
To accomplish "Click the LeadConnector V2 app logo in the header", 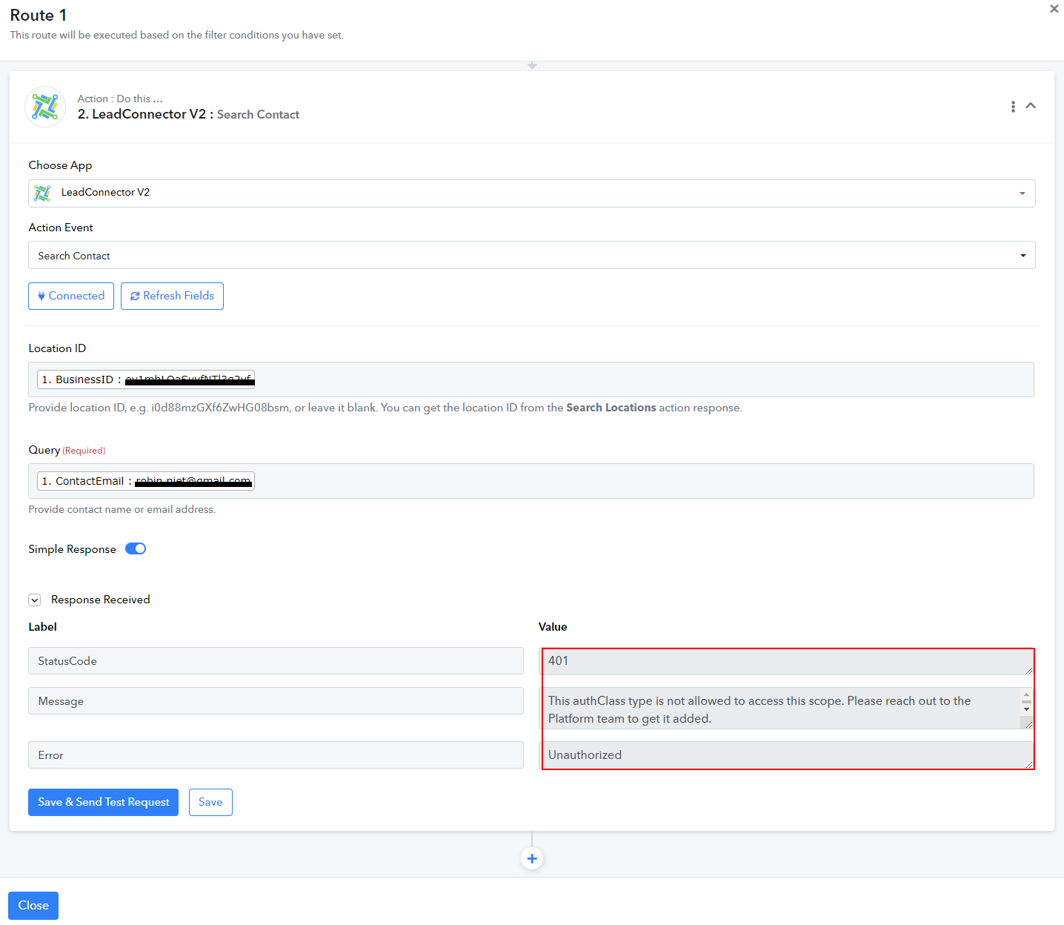I will tap(45, 107).
